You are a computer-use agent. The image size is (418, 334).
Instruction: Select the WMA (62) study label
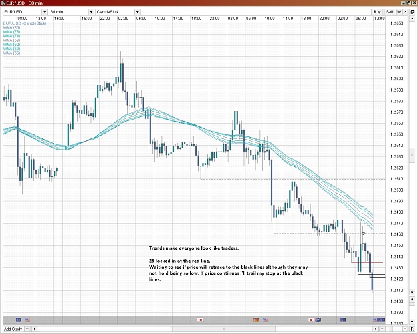pyautogui.click(x=12, y=45)
